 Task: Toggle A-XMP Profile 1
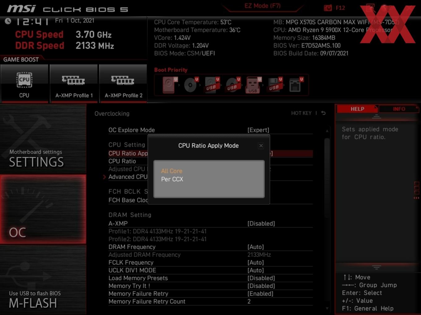[x=74, y=83]
